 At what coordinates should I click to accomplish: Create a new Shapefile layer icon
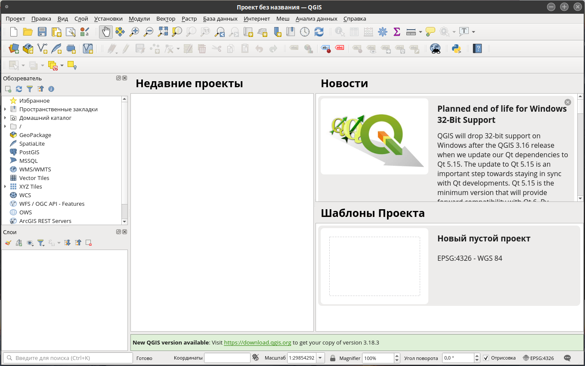(42, 49)
